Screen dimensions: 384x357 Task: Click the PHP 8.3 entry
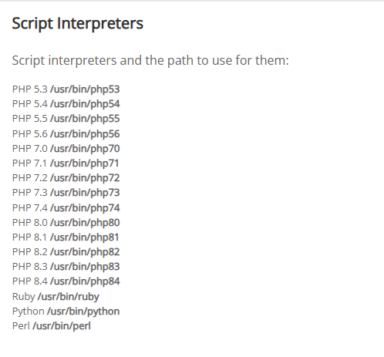[66, 267]
